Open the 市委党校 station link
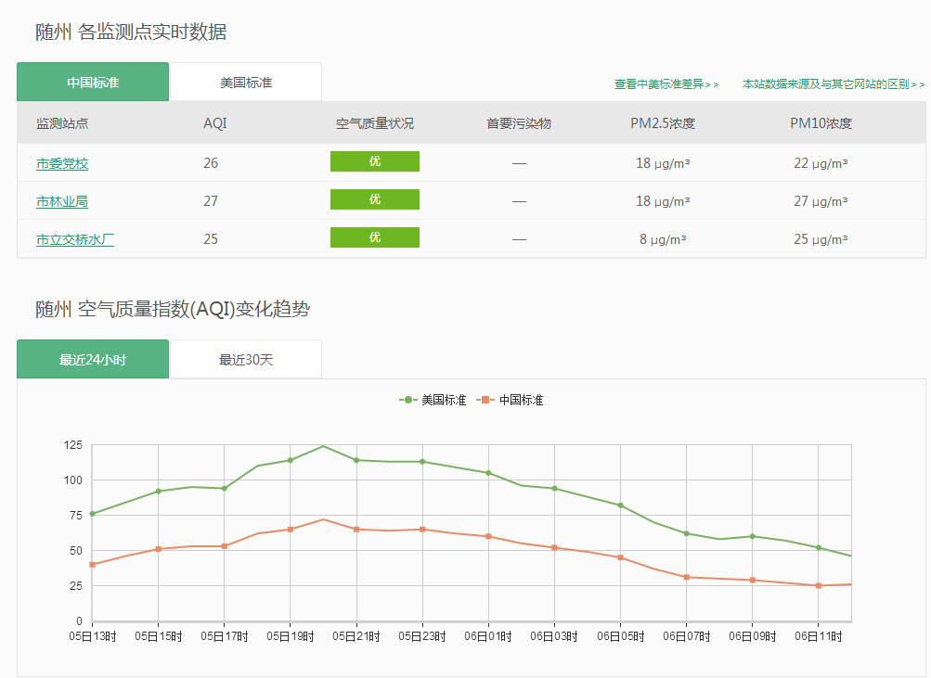The image size is (931, 678). pos(62,163)
